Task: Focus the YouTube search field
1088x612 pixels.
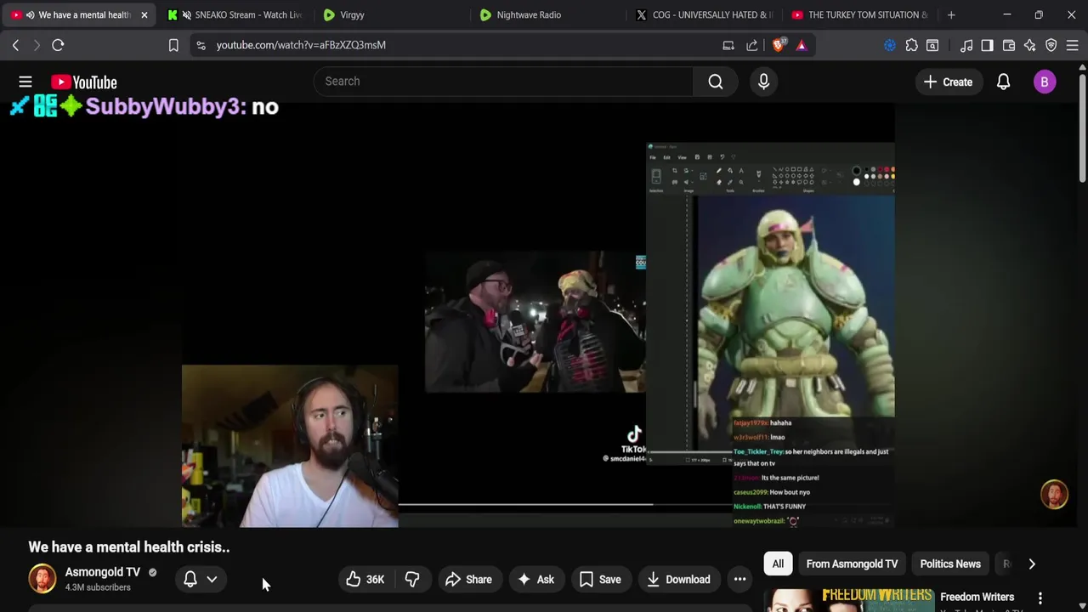Action: coord(504,82)
